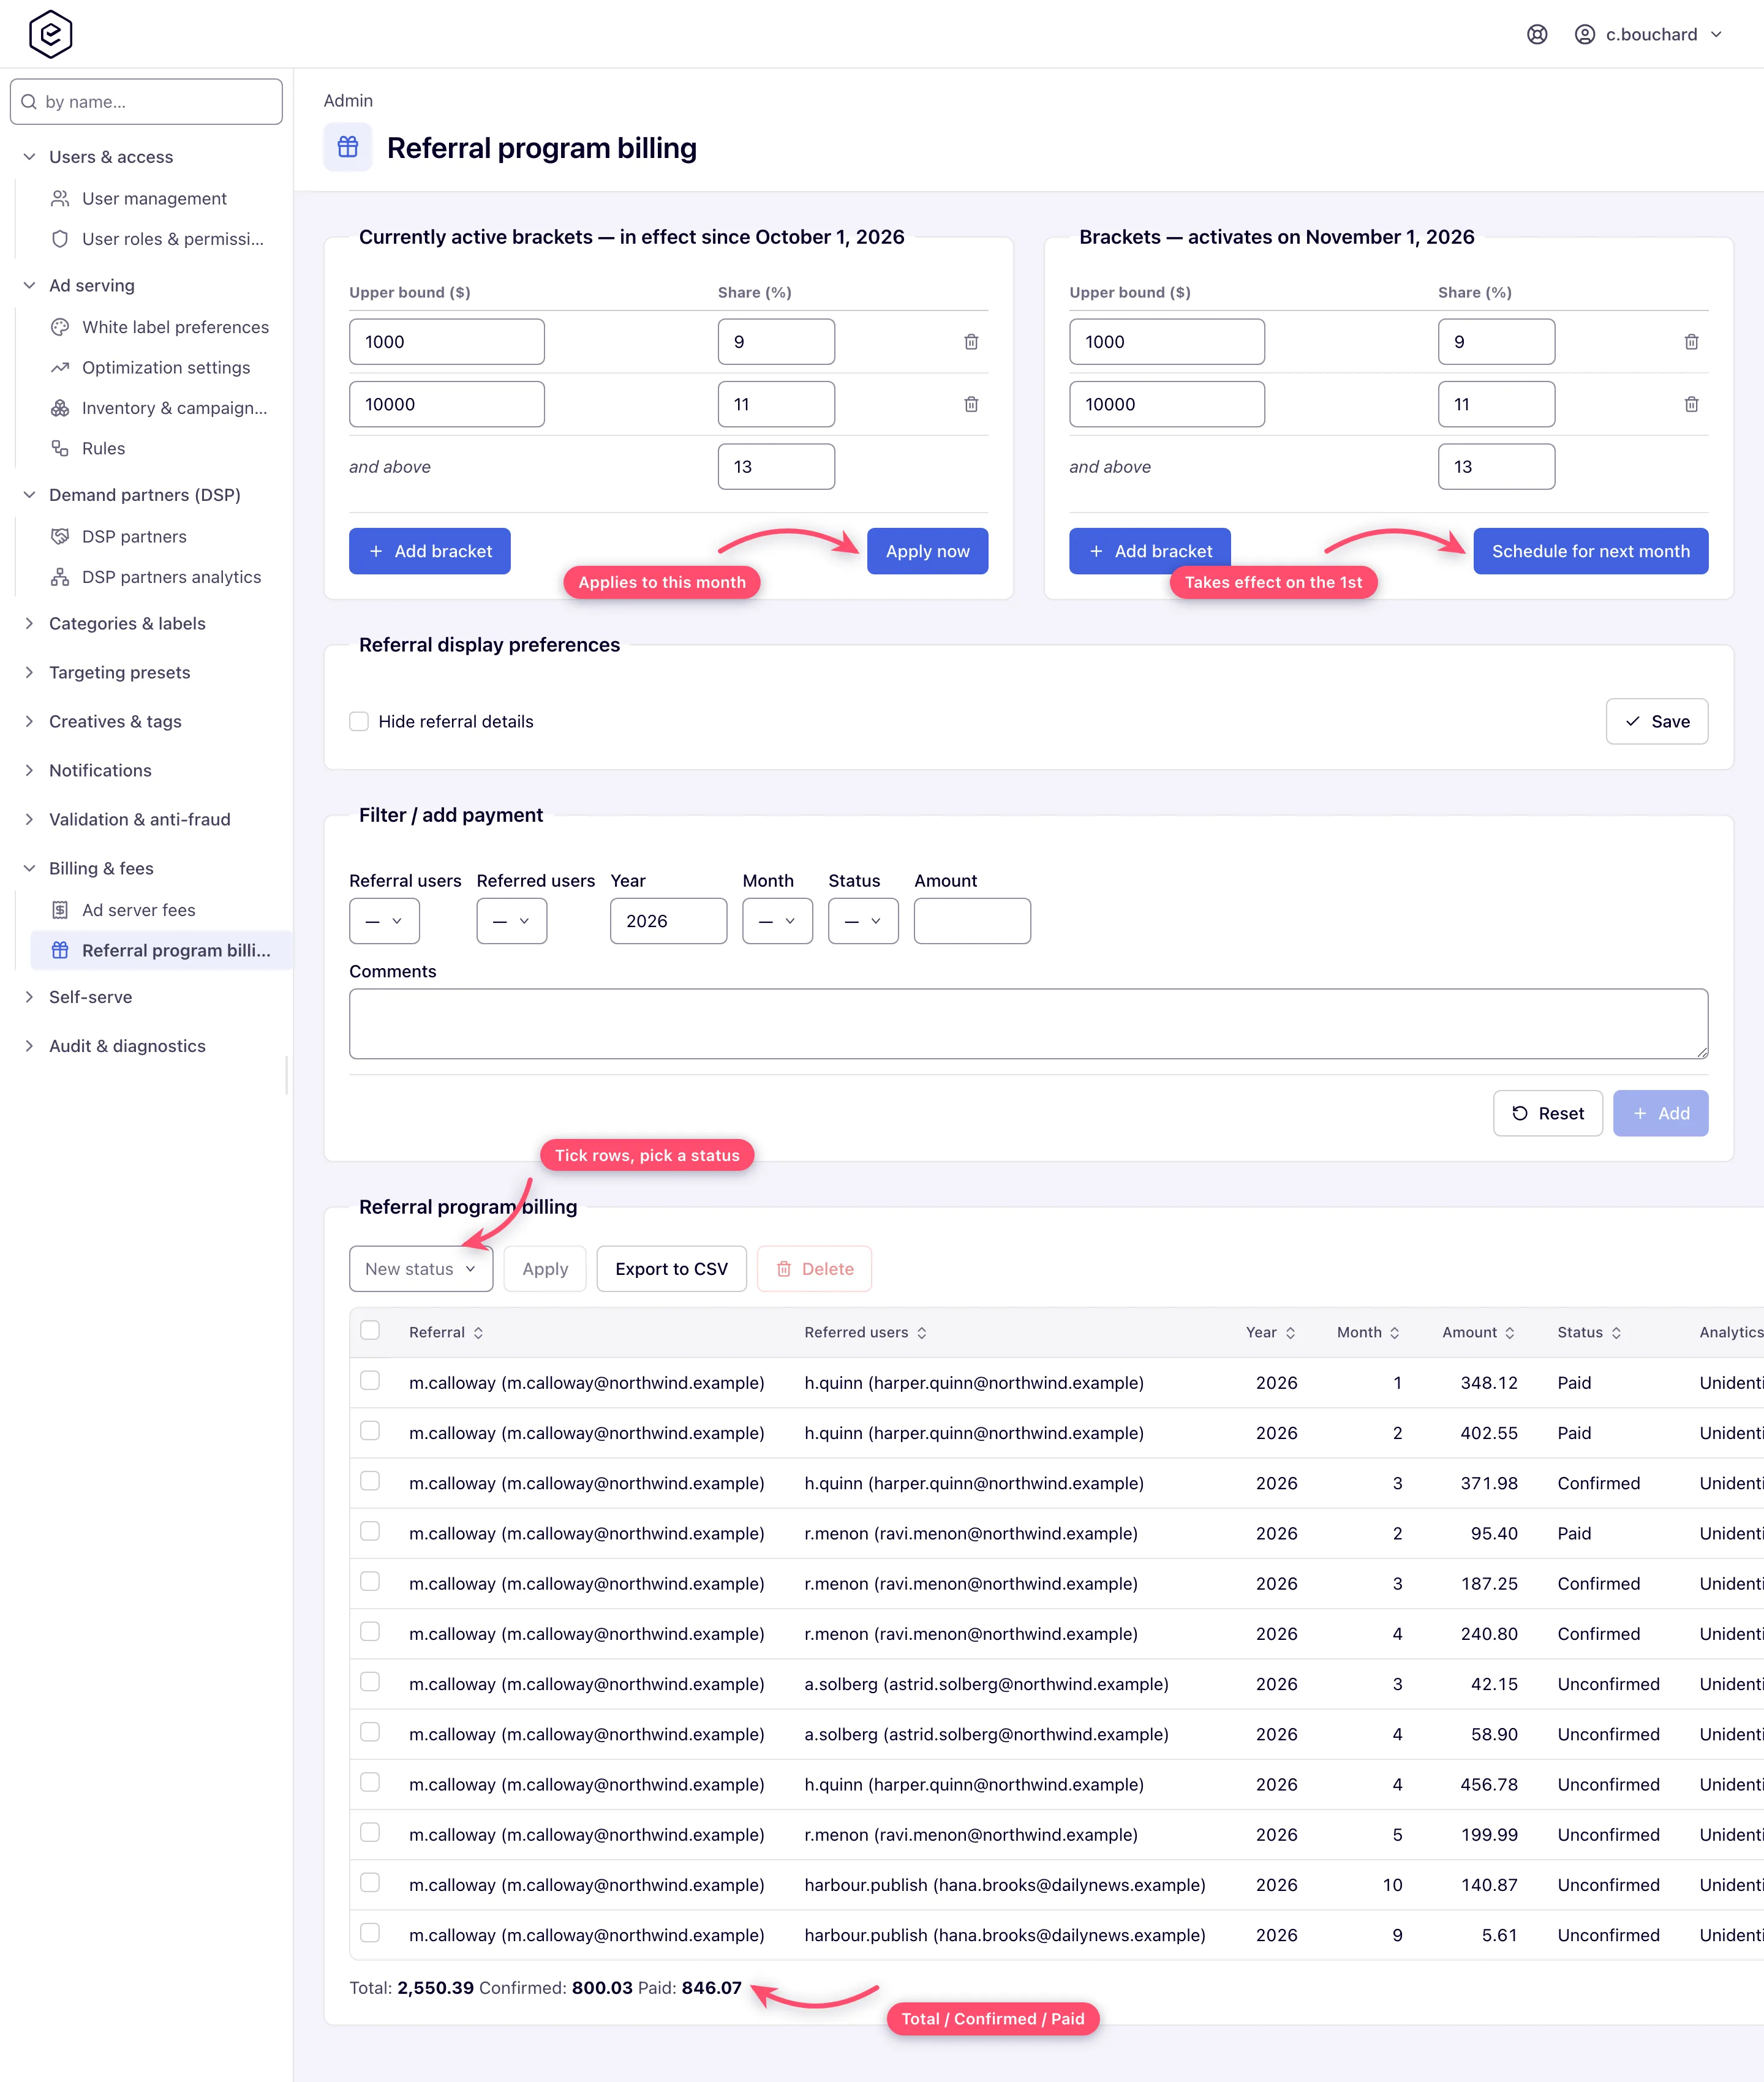Export table using Export to CSV
This screenshot has width=1764, height=2082.
pos(671,1268)
